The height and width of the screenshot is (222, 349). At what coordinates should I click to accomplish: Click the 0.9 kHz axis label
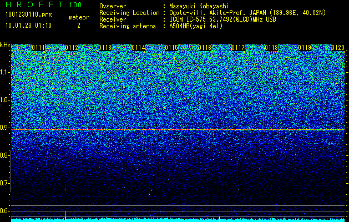coord(4,128)
